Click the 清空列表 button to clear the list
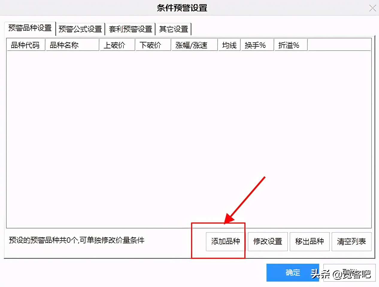 pyautogui.click(x=351, y=242)
